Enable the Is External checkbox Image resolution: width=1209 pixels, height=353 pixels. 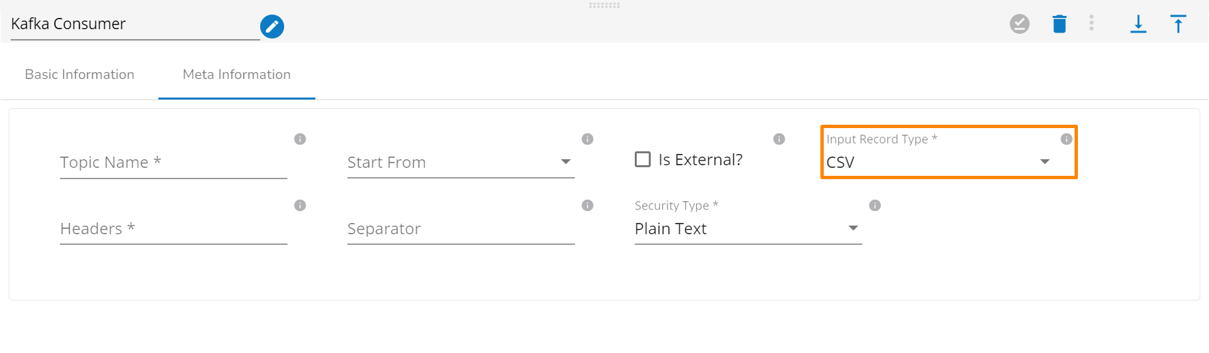(643, 159)
